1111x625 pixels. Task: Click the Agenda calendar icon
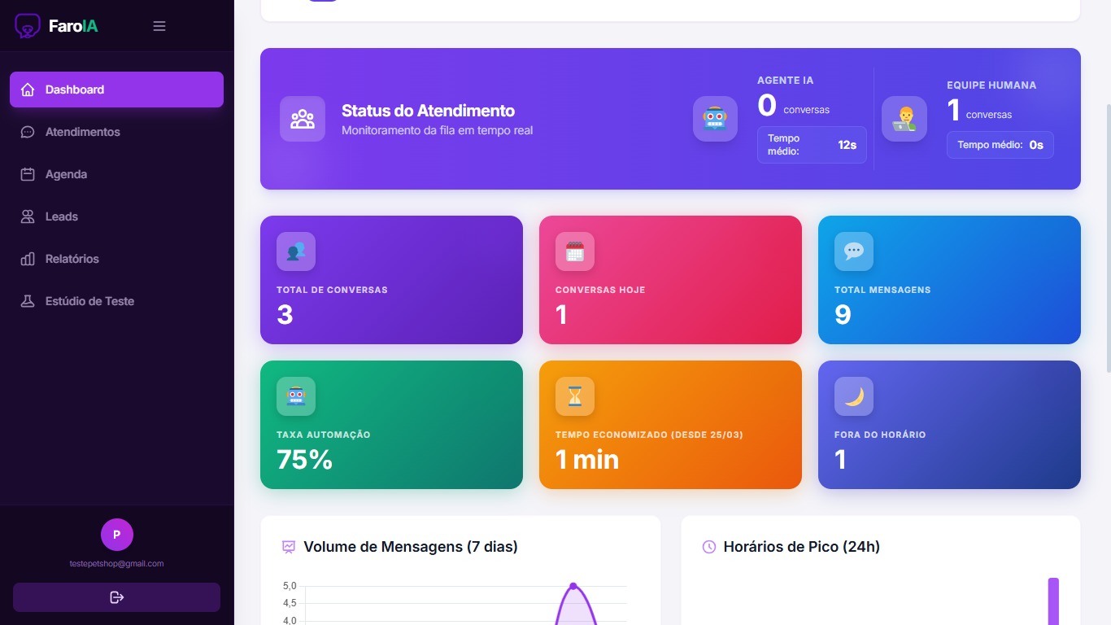tap(28, 174)
